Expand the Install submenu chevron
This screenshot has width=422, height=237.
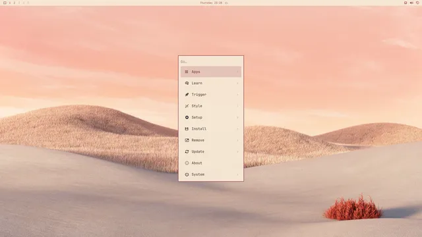(237, 129)
